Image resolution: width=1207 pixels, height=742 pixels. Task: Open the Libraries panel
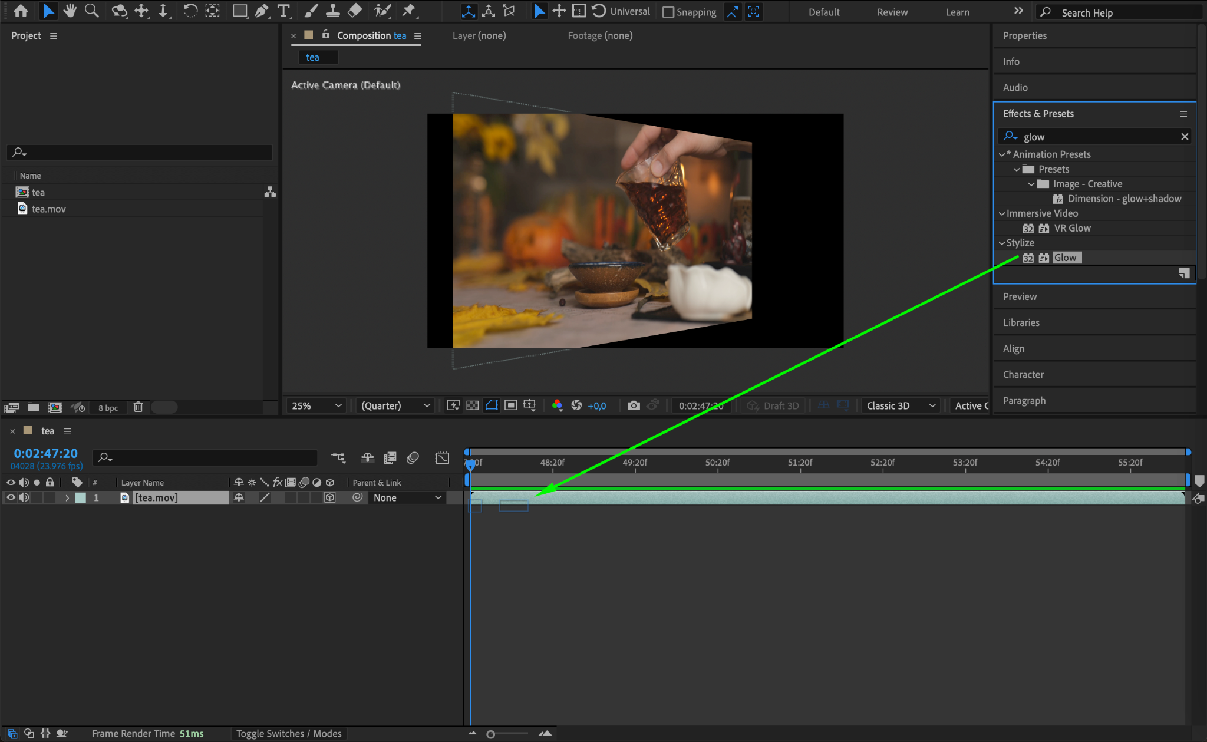(x=1021, y=322)
